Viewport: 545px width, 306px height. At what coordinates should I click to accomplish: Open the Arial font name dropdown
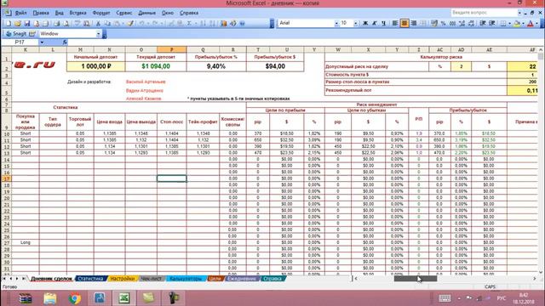(x=336, y=23)
